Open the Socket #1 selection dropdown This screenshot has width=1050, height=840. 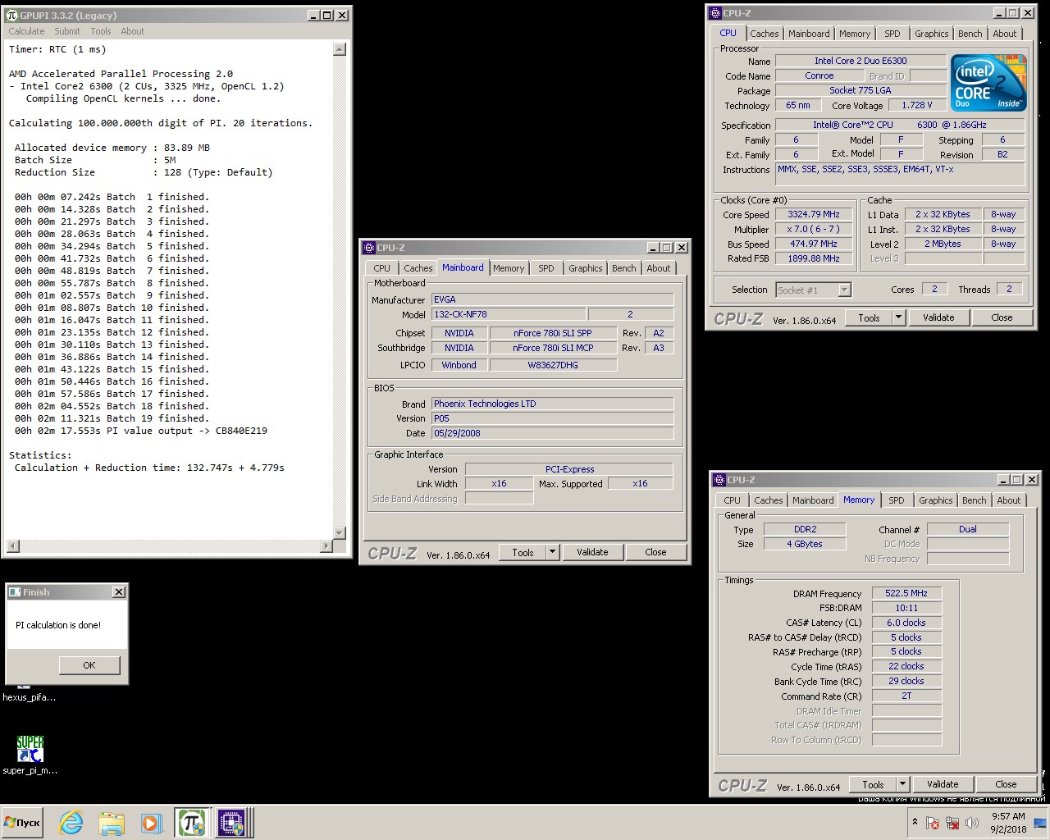tap(814, 290)
